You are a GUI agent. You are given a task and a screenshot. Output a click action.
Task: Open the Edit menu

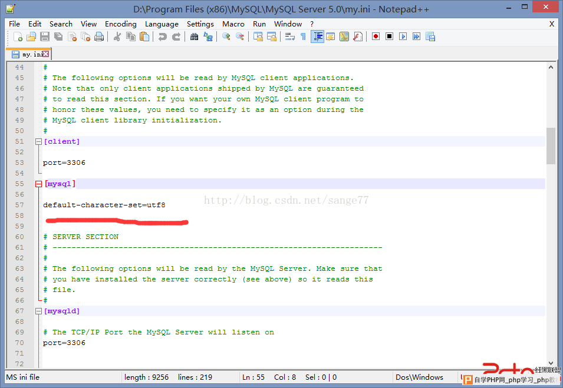[35, 24]
